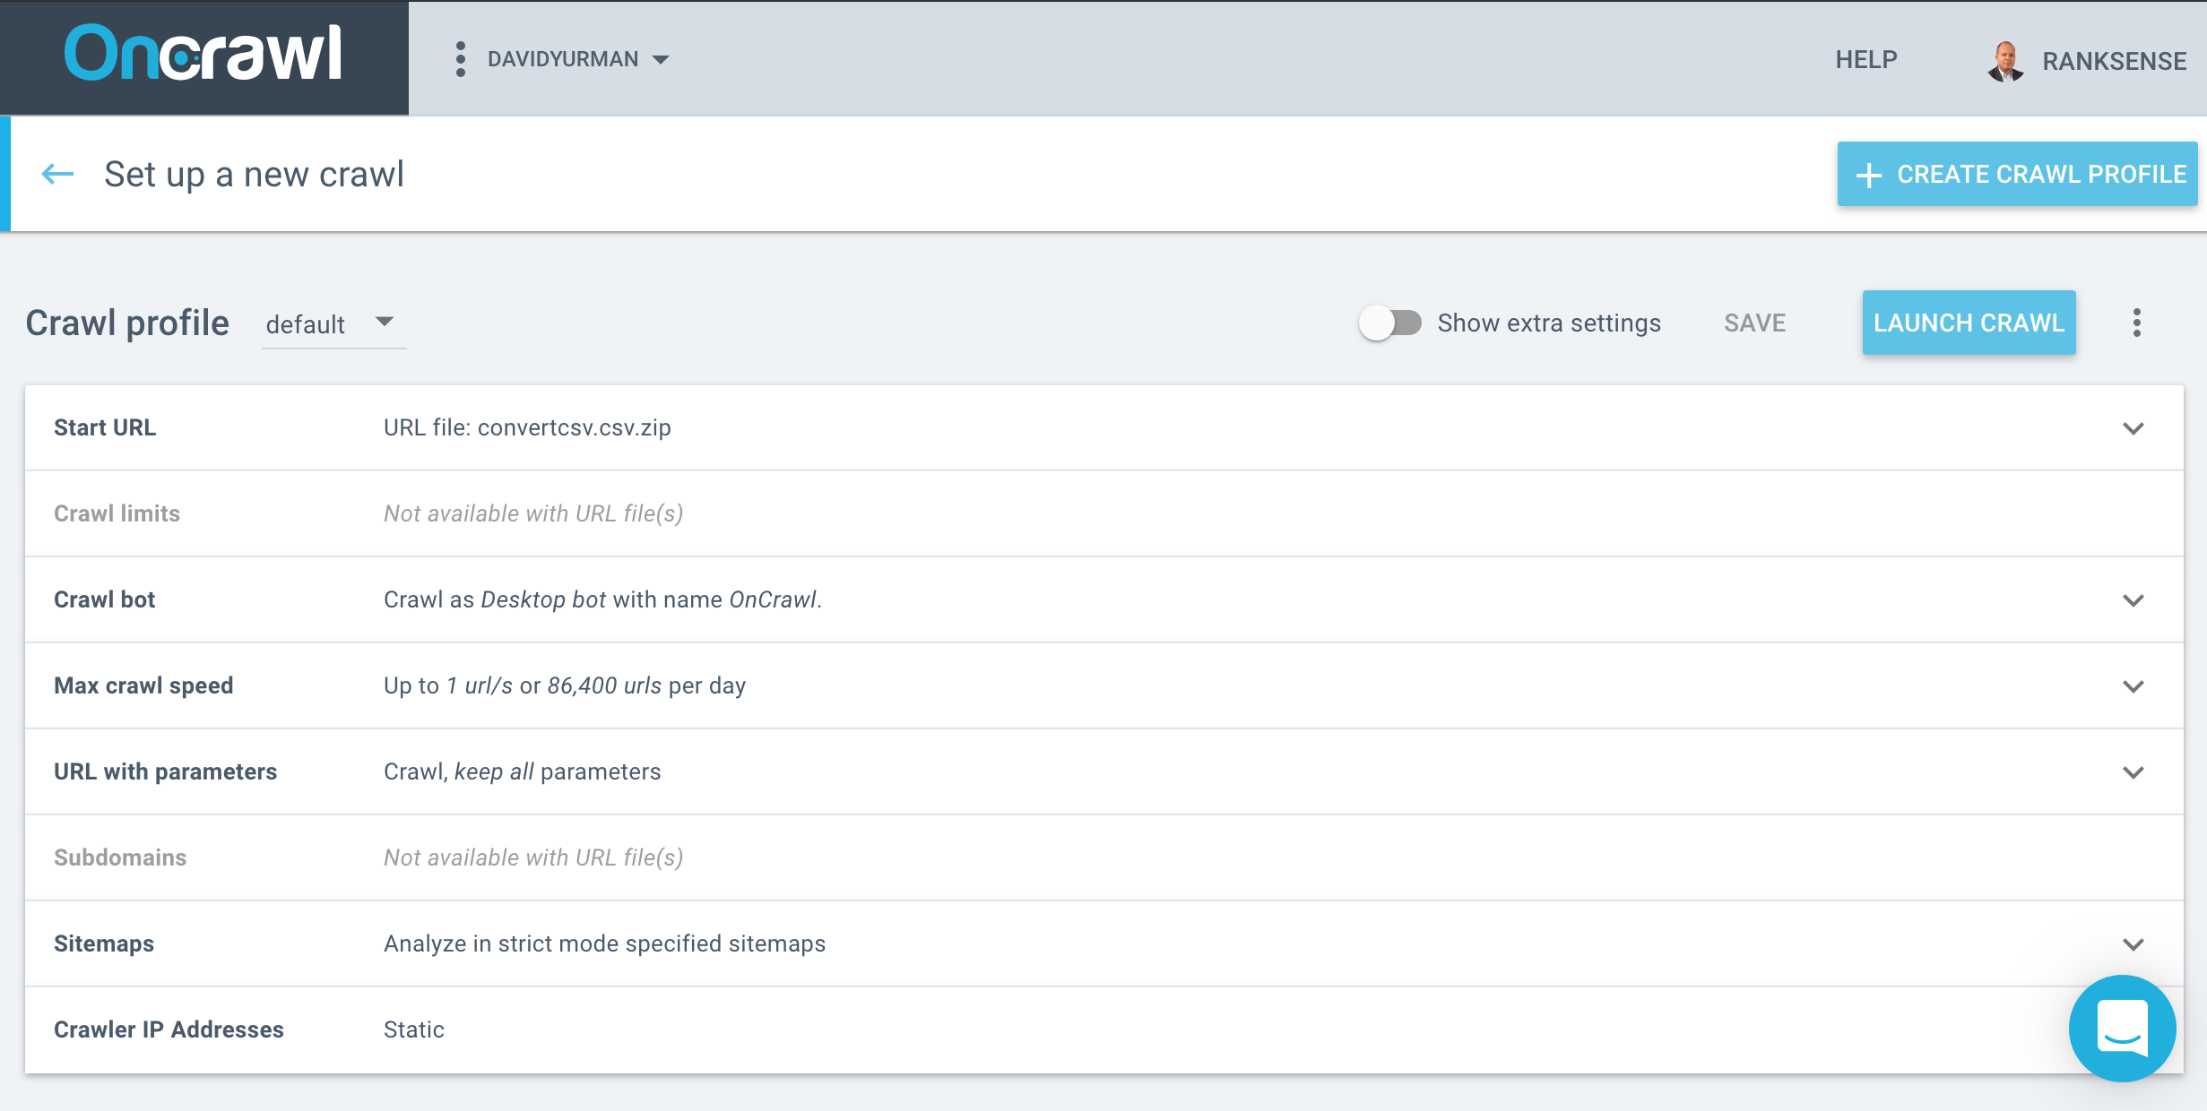The height and width of the screenshot is (1111, 2207).
Task: Click the OnCrawl logo
Action: pyautogui.click(x=203, y=54)
